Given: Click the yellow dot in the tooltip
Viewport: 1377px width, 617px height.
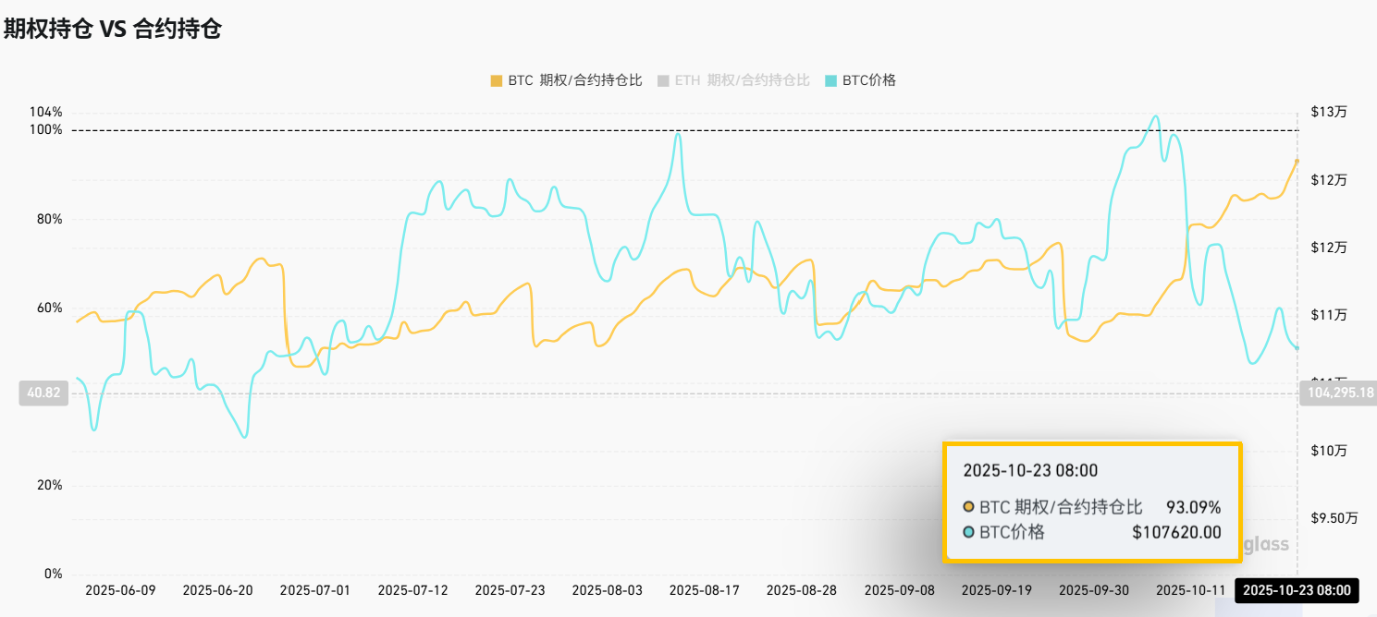Looking at the screenshot, I should pos(968,507).
